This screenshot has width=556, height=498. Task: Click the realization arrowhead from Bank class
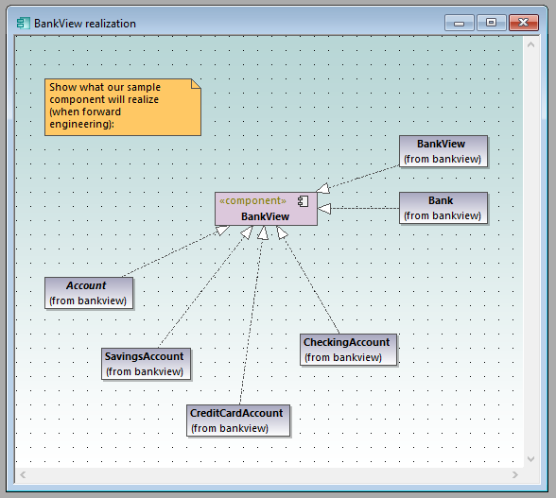(324, 209)
